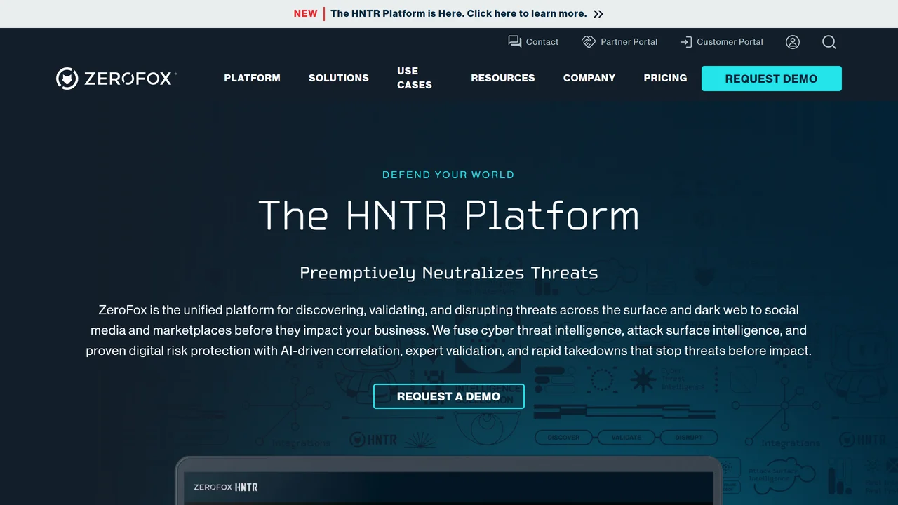Click "The HNTR Platform is Here" banner link

[459, 13]
